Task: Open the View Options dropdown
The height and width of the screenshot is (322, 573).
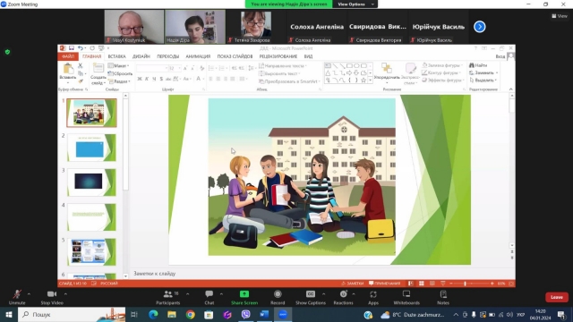Action: pos(355,4)
